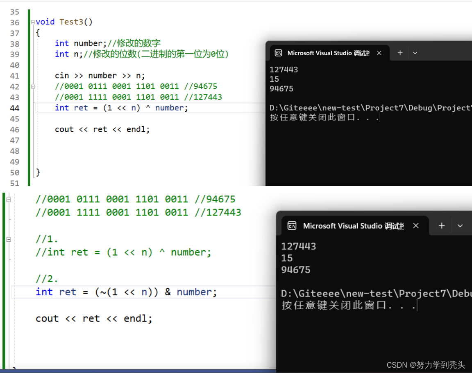This screenshot has height=373, width=472.
Task: Click the D:\Giteeee path in the upper console
Action: 370,108
